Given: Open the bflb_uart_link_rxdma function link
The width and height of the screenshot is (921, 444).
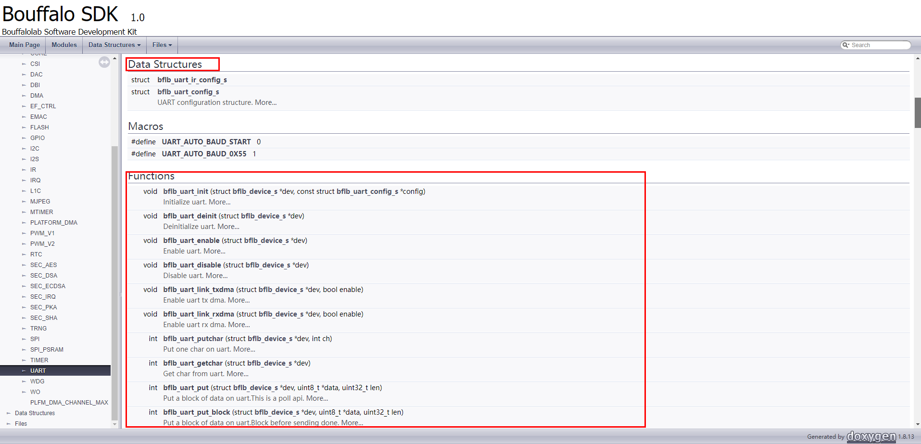Looking at the screenshot, I should point(199,314).
